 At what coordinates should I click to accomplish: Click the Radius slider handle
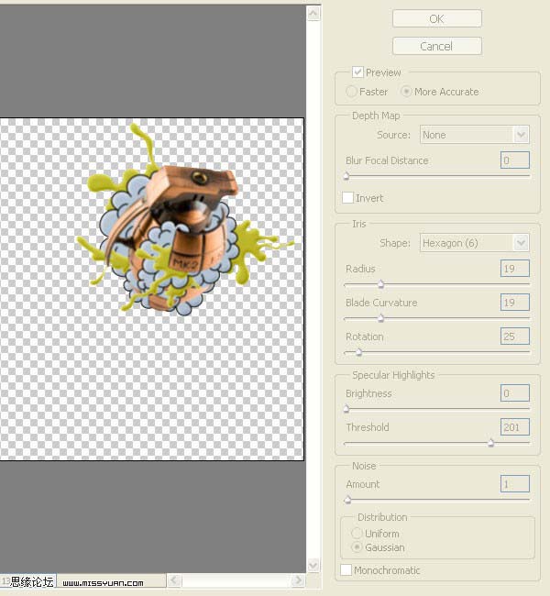tap(380, 284)
